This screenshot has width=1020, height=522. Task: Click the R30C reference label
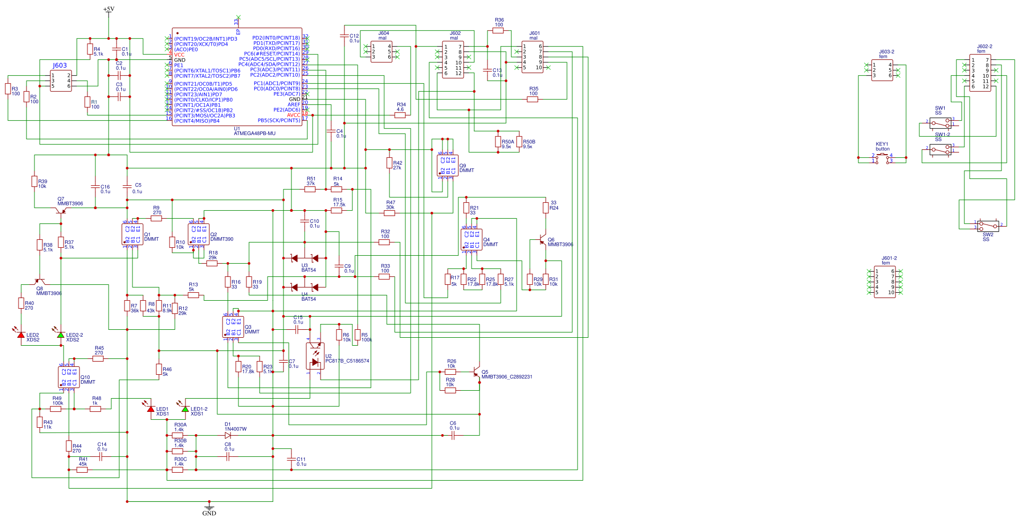(180, 460)
